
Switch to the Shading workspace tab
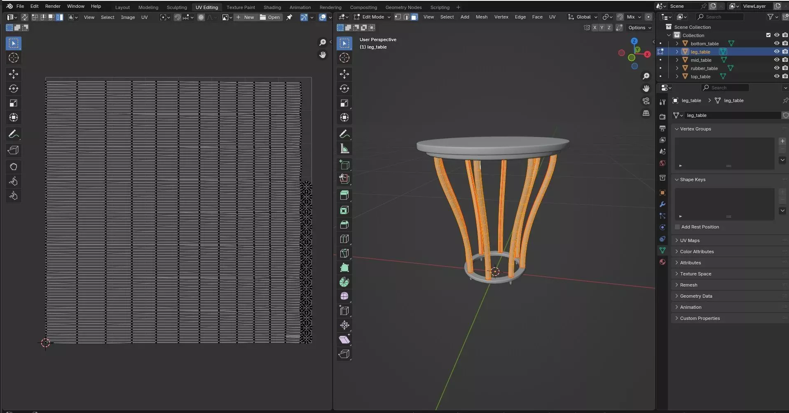pyautogui.click(x=272, y=7)
